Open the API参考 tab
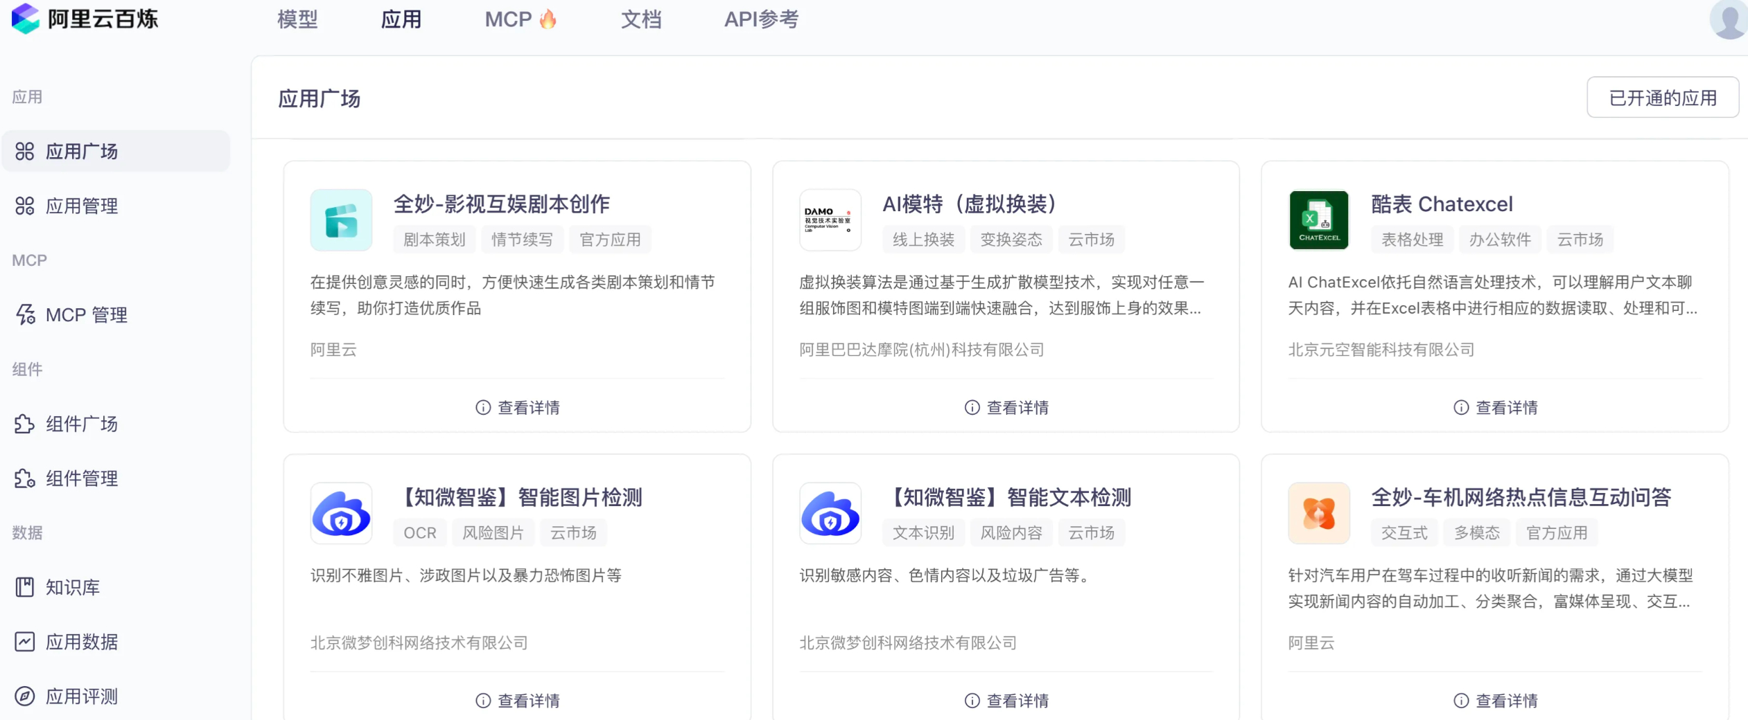The height and width of the screenshot is (720, 1748). [761, 19]
